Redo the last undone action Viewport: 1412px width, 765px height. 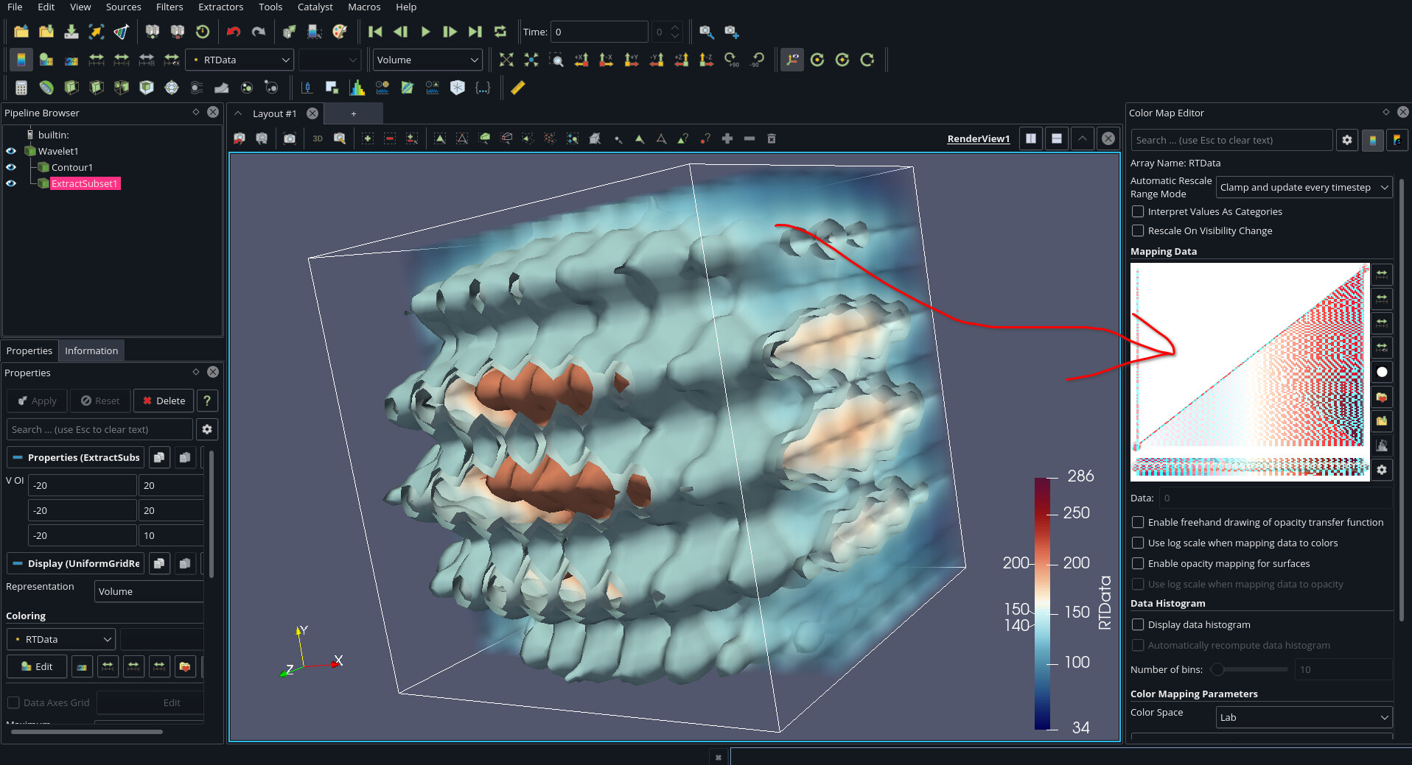pyautogui.click(x=259, y=32)
